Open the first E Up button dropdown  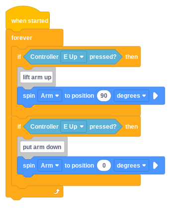pos(74,57)
